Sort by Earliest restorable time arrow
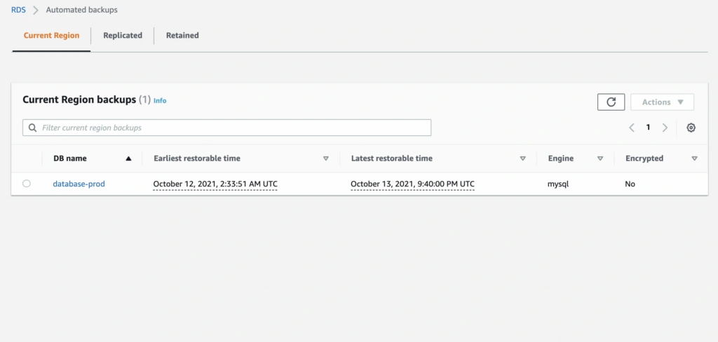Screen dimensions: 718x342 tap(326, 158)
